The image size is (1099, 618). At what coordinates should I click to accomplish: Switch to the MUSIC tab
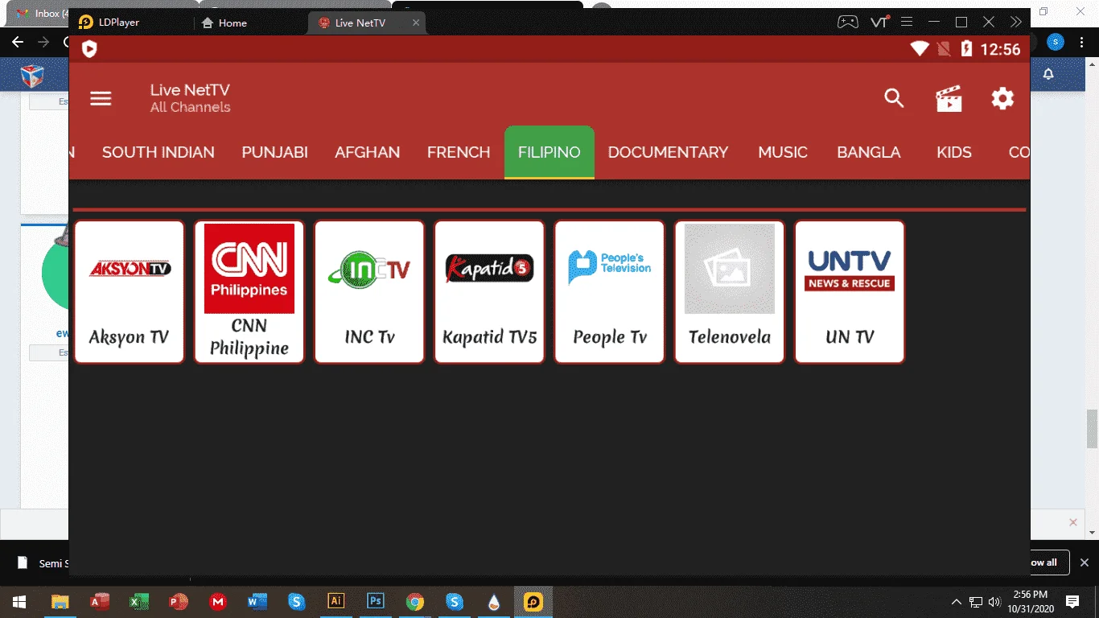[783, 152]
